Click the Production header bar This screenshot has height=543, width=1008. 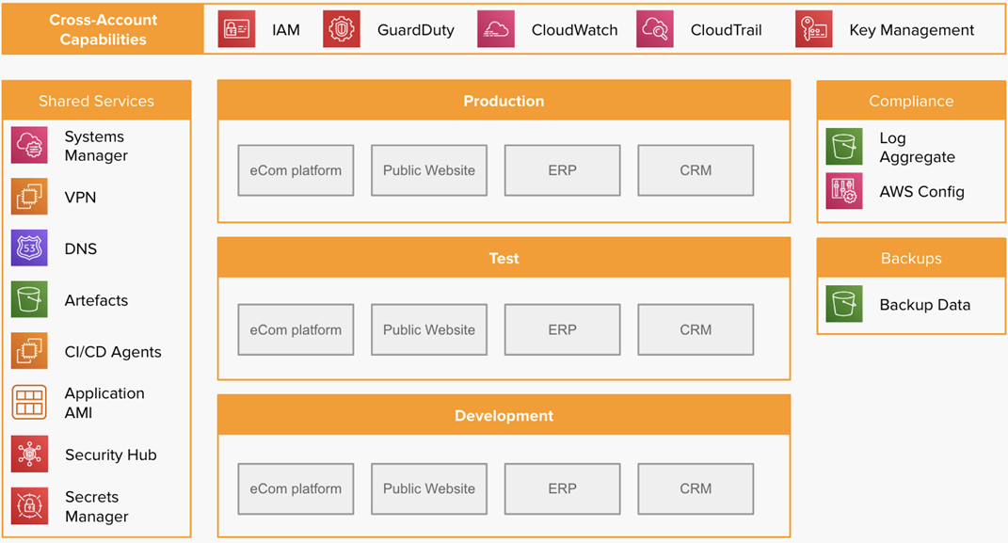point(504,101)
